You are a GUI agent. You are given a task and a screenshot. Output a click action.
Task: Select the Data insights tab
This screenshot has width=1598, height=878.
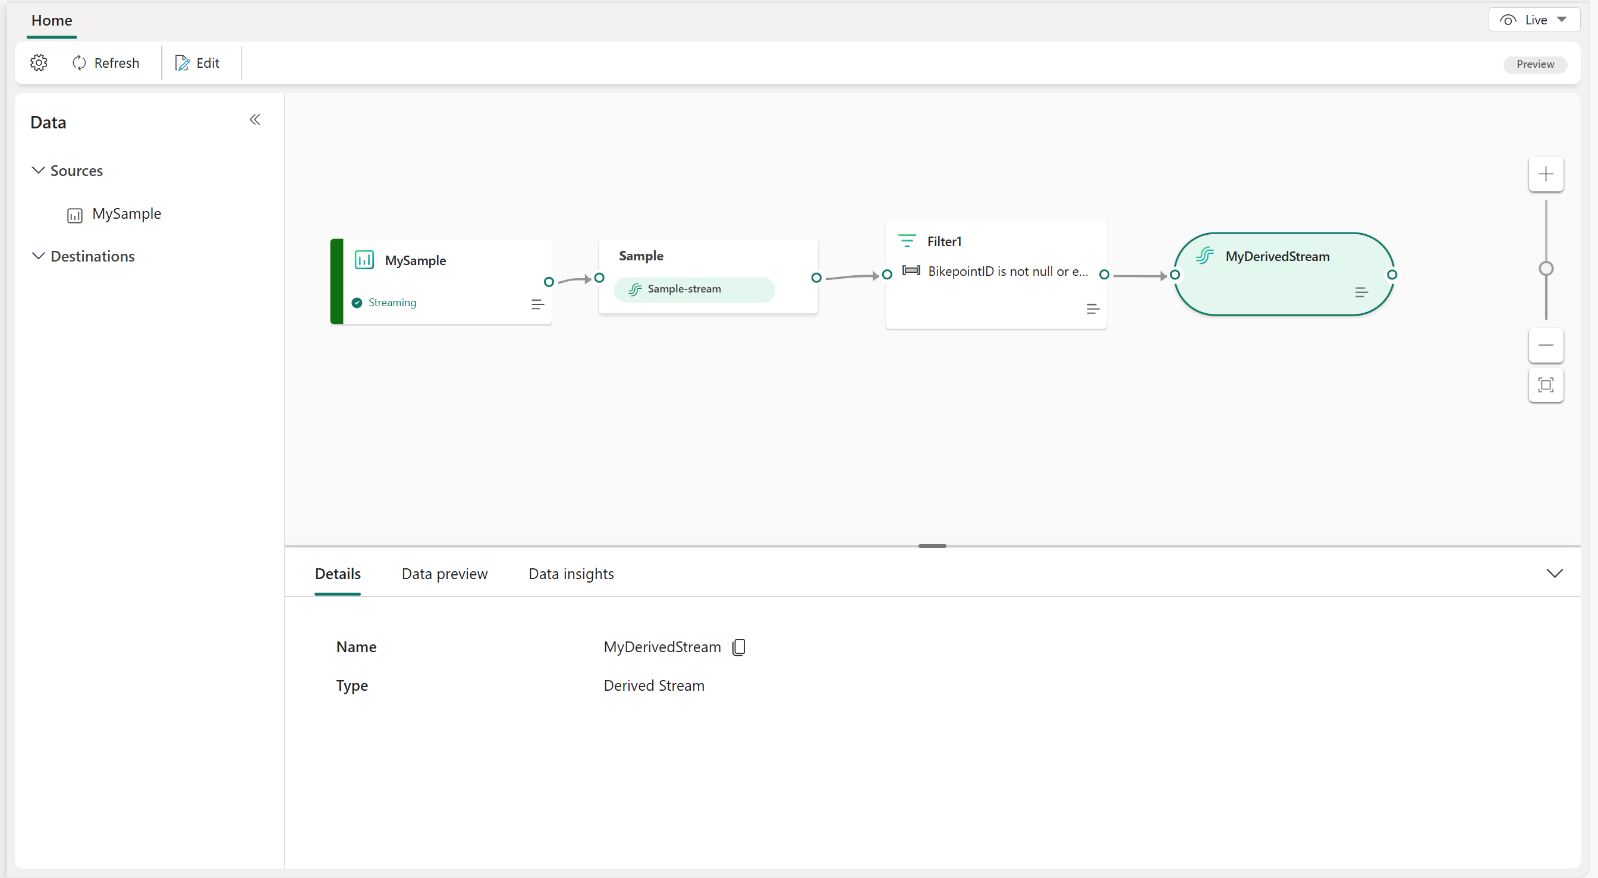tap(571, 573)
